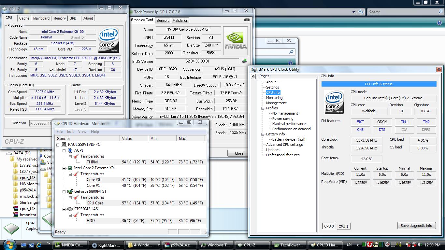The width and height of the screenshot is (445, 250).
Task: Click the large cpuz application icon
Action: [11, 229]
